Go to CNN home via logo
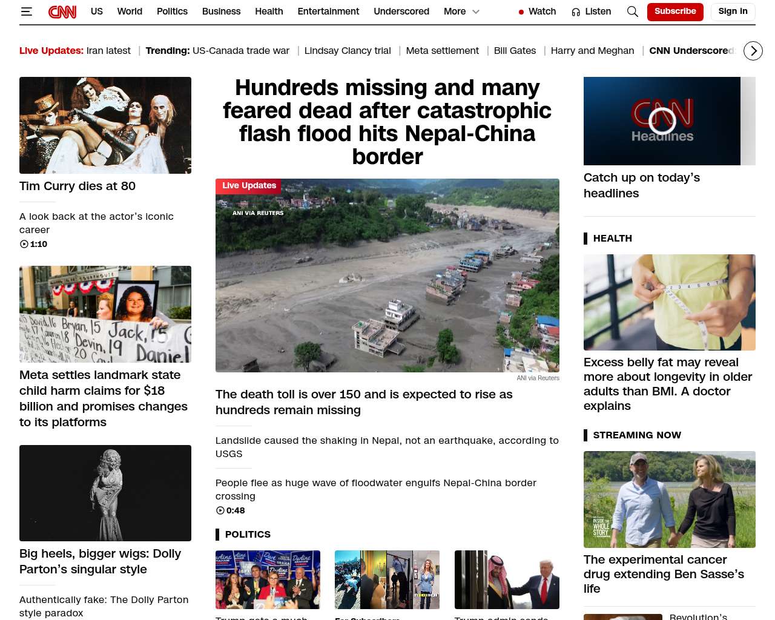The image size is (775, 620). tap(62, 12)
